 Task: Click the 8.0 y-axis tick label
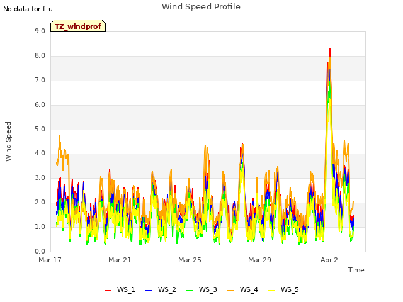pyautogui.click(x=40, y=56)
